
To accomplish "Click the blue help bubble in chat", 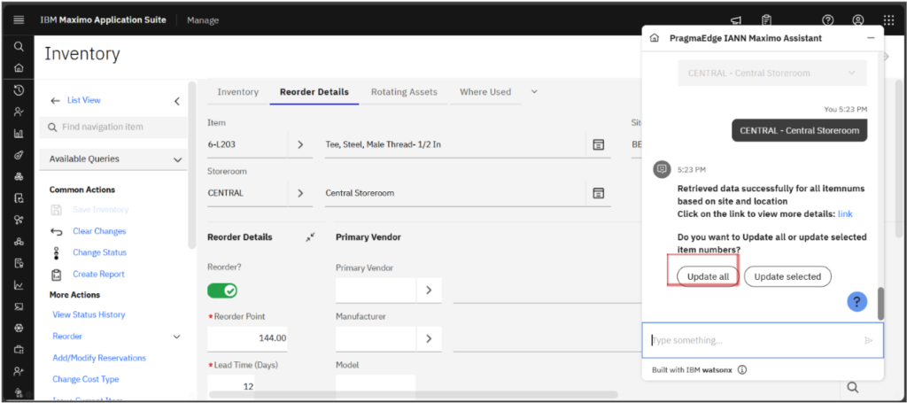I will tap(857, 301).
